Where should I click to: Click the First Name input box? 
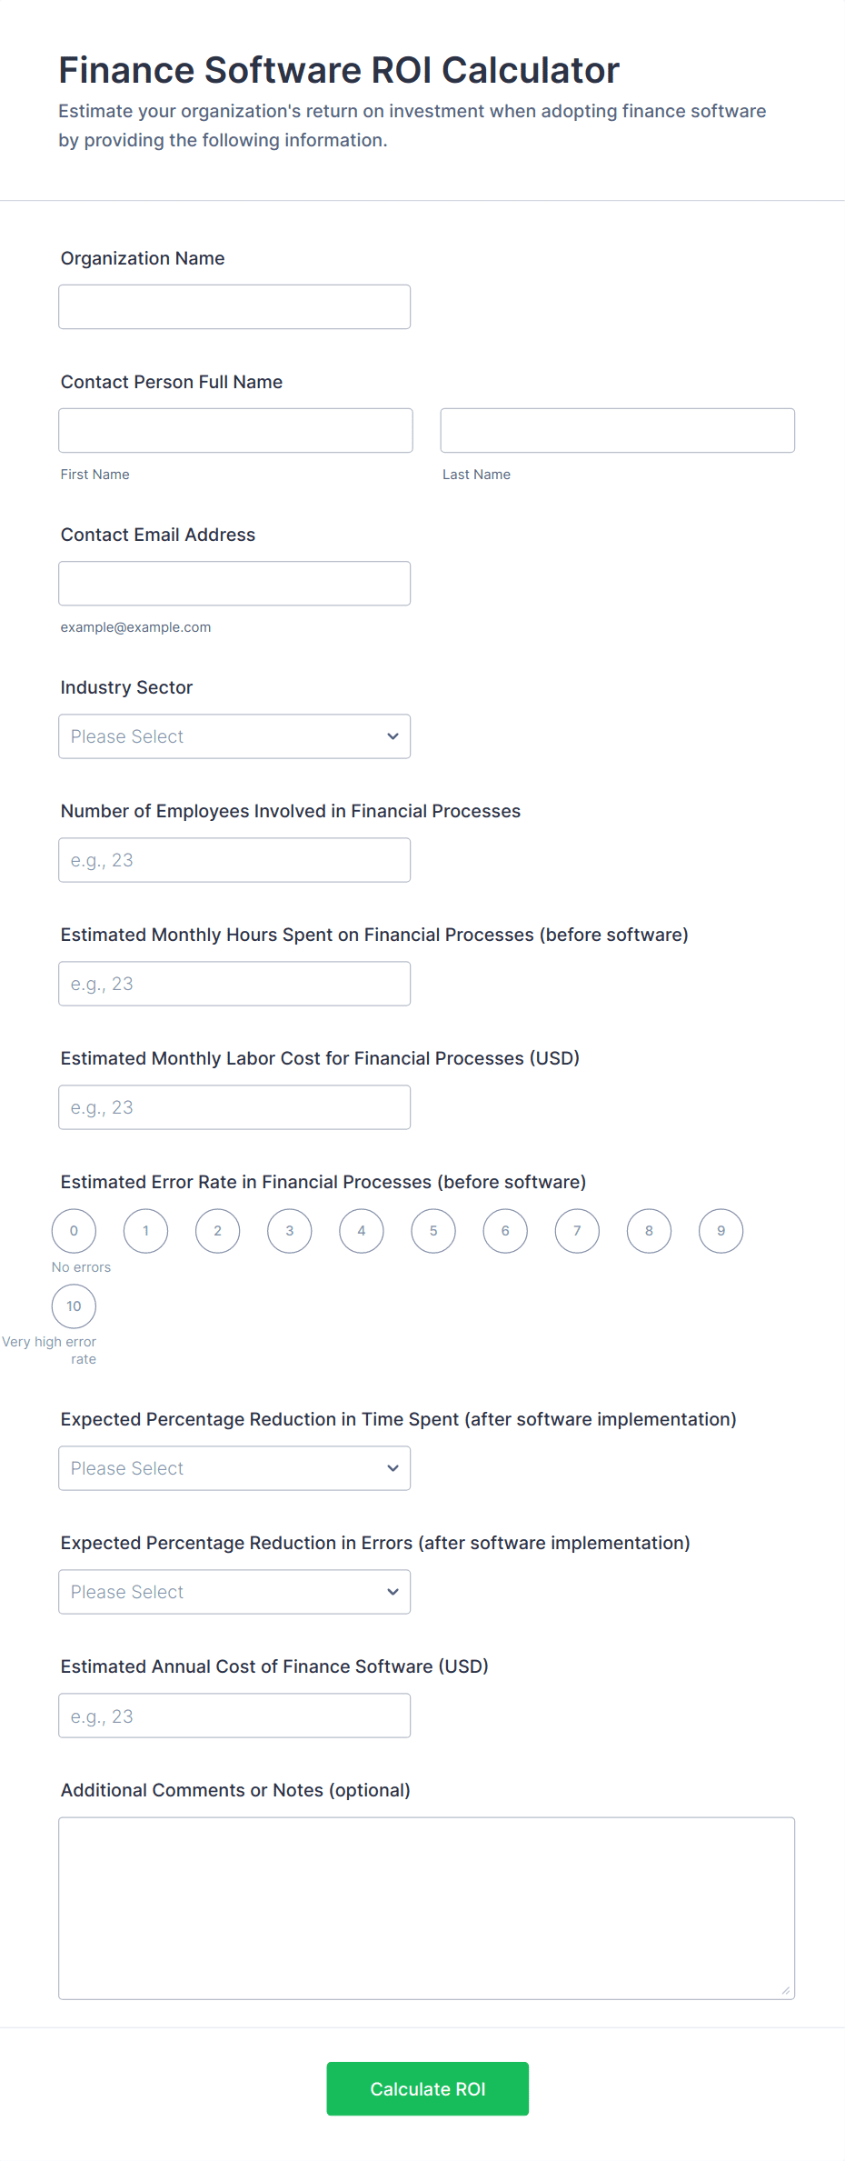pos(235,431)
